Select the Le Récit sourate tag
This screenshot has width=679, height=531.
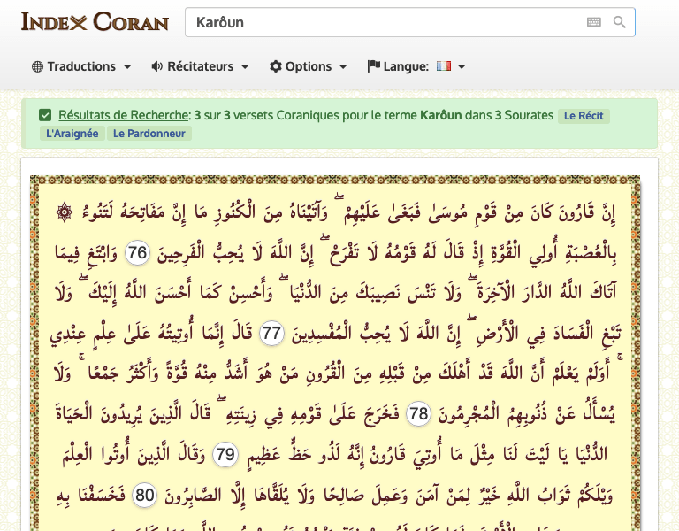coord(584,116)
